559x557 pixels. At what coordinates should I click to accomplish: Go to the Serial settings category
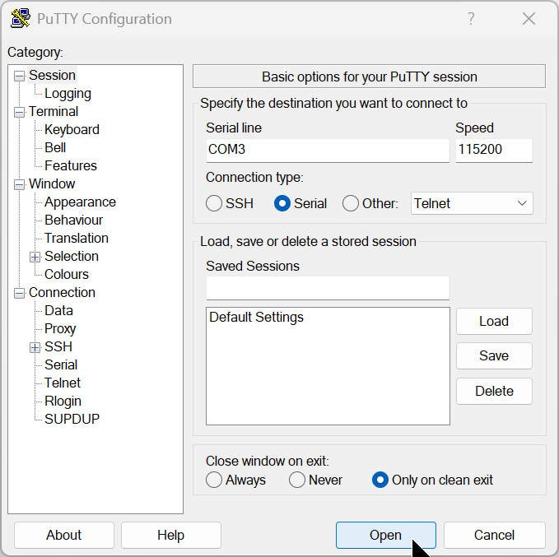click(x=61, y=364)
